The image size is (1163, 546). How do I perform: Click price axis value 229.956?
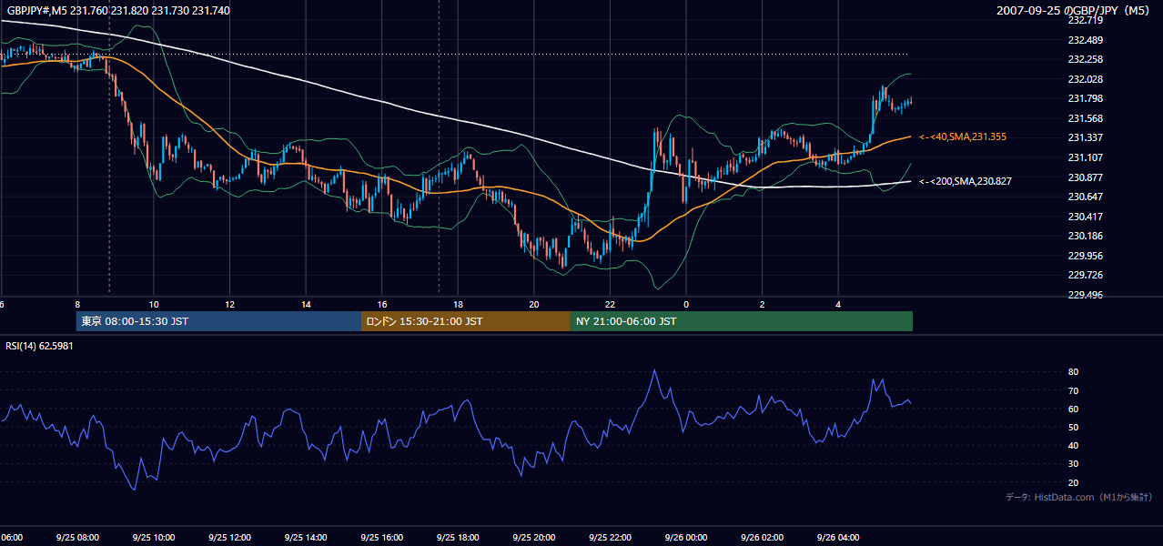point(1085,256)
